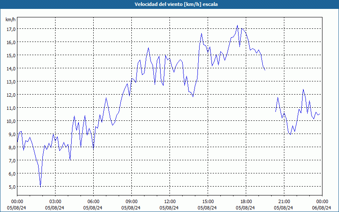Image resolution: width=339 pixels, height=212 pixels.
Task: Click the 18:00 time axis label
Action: pyautogui.click(x=246, y=202)
